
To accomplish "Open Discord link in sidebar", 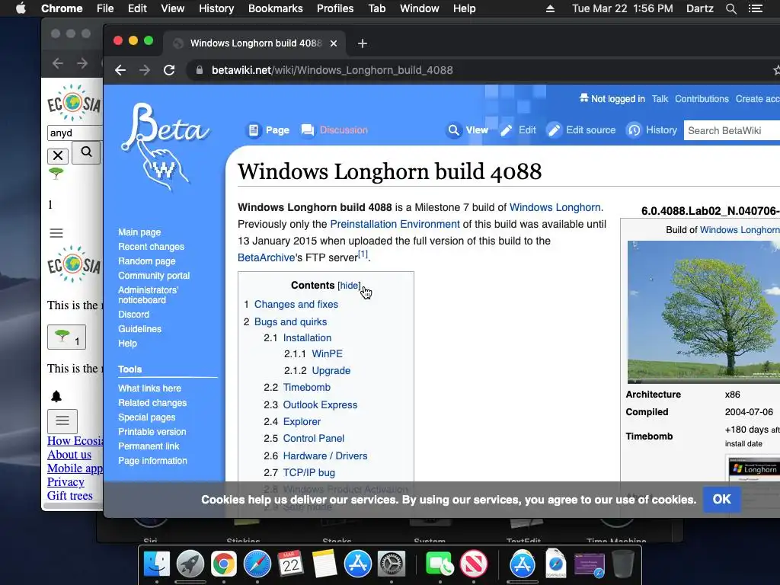I will coord(133,315).
